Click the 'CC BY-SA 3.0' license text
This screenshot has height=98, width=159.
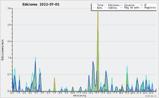point(151,96)
